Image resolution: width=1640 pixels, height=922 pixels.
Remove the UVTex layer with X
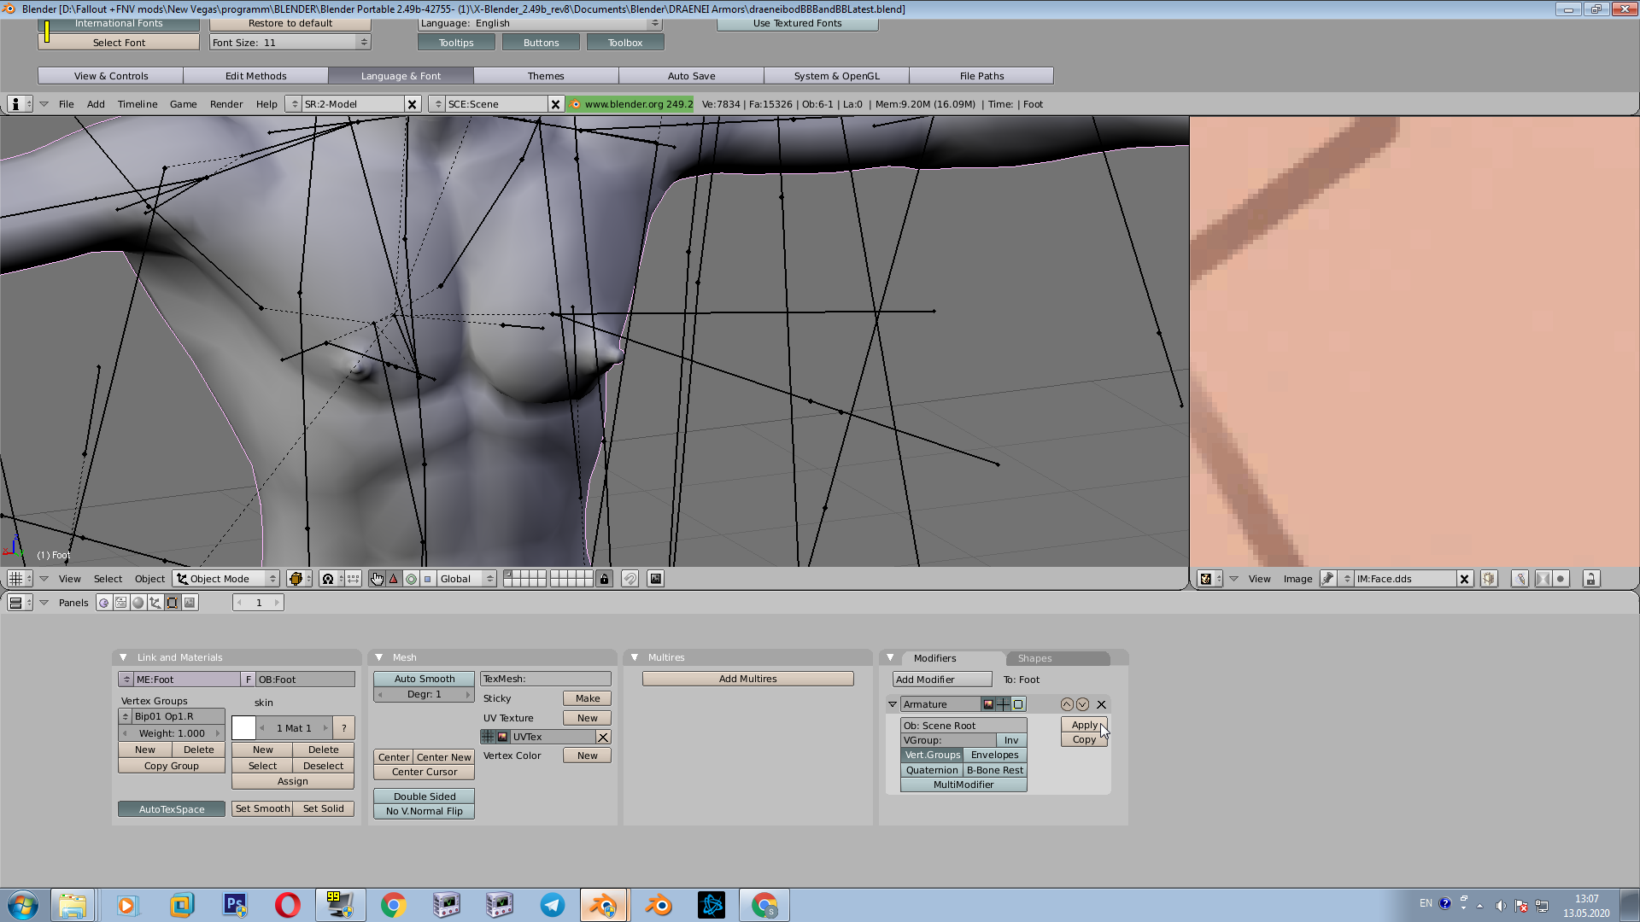pyautogui.click(x=603, y=737)
